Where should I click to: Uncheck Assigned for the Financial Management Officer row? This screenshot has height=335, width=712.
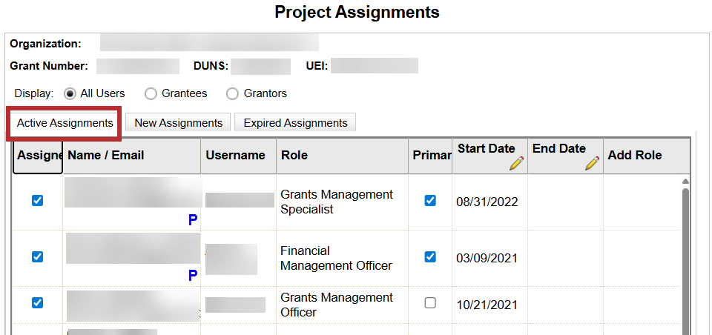pyautogui.click(x=38, y=256)
